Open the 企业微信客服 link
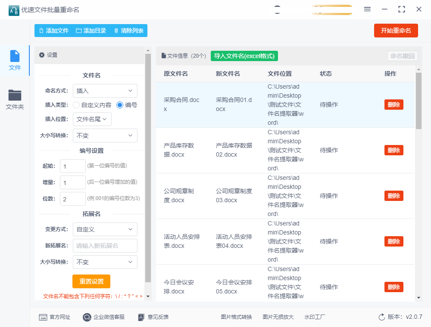This screenshot has height=327, width=431. pyautogui.click(x=103, y=317)
